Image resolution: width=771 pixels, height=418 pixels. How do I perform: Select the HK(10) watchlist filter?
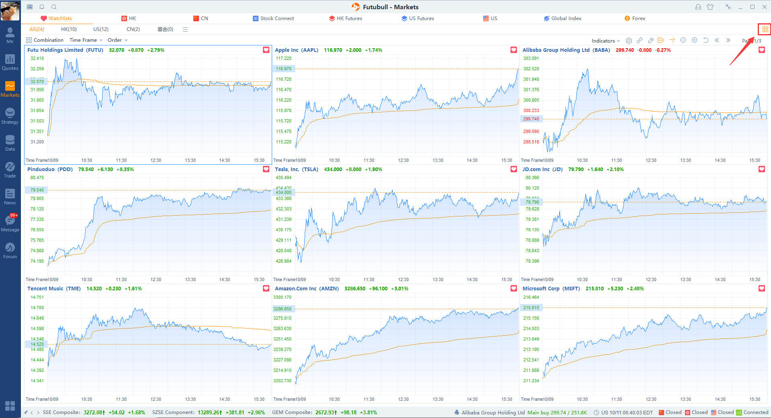[x=69, y=29]
